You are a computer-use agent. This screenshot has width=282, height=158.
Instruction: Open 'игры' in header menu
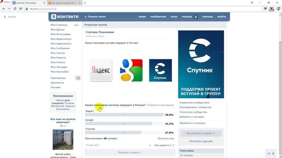[174, 17]
